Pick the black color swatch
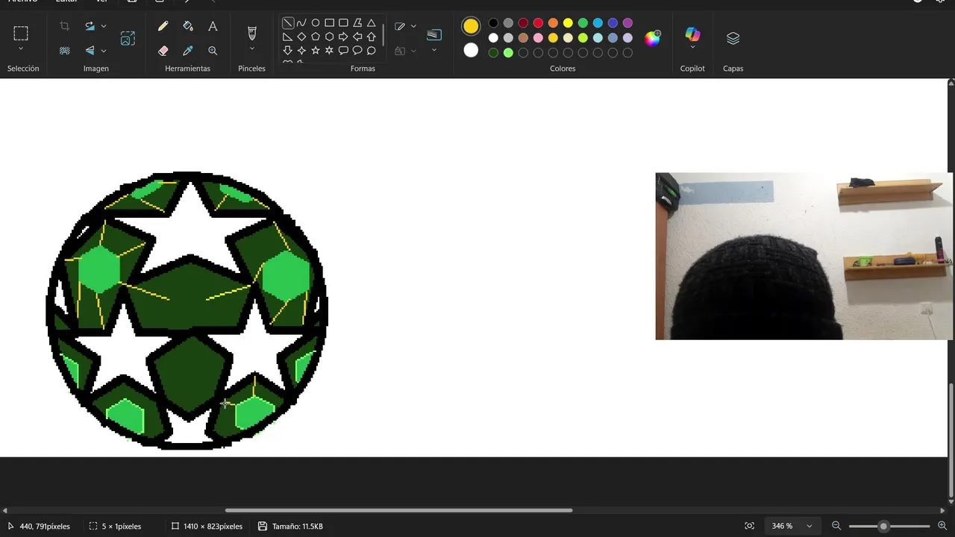This screenshot has height=537, width=955. tap(493, 23)
